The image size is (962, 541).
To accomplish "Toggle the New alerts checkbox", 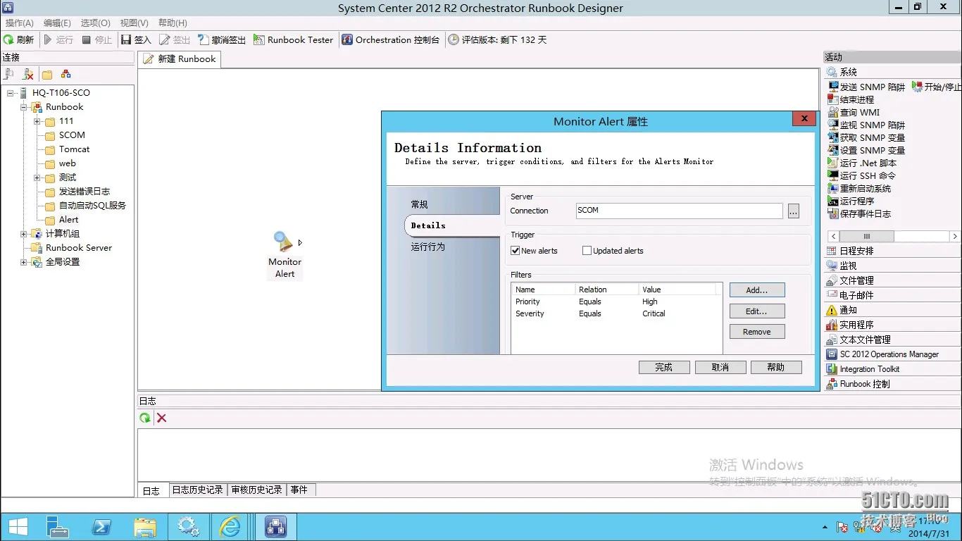I will point(516,251).
